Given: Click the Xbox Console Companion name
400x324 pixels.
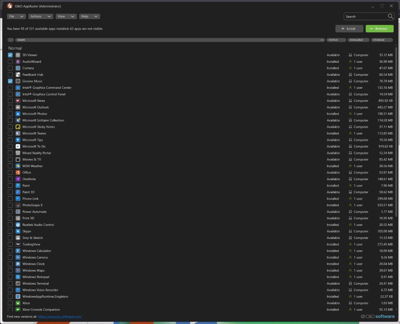Looking at the screenshot, I should (x=41, y=310).
